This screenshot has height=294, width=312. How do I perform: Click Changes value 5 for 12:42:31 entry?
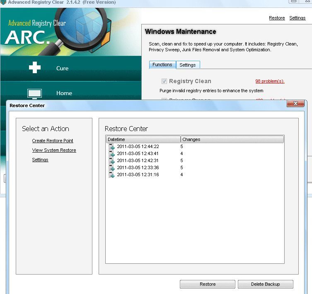click(x=181, y=160)
